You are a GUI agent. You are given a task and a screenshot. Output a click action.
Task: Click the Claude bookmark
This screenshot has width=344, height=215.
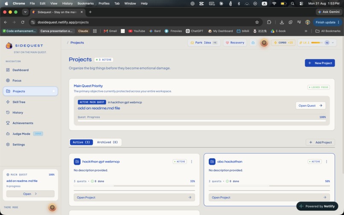[x=83, y=31]
